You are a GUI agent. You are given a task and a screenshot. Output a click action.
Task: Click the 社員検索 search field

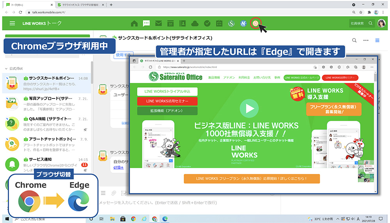tap(360, 23)
